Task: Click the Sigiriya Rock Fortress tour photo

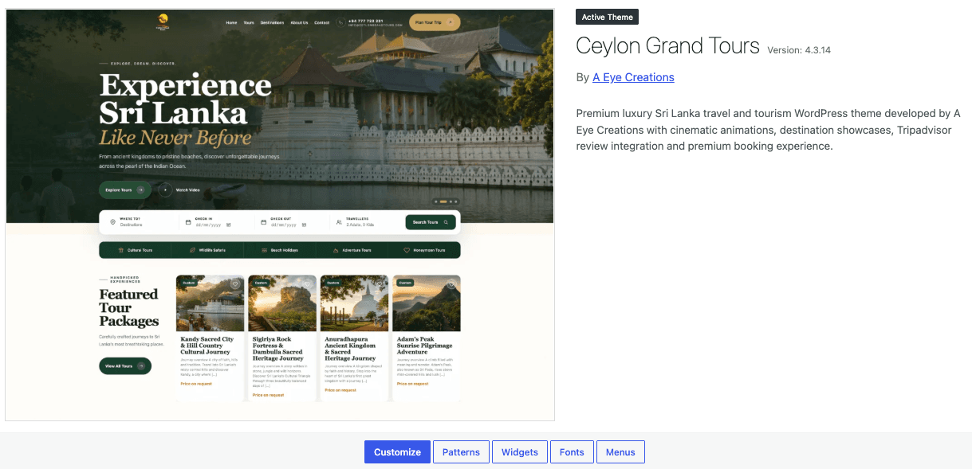Action: coord(282,303)
